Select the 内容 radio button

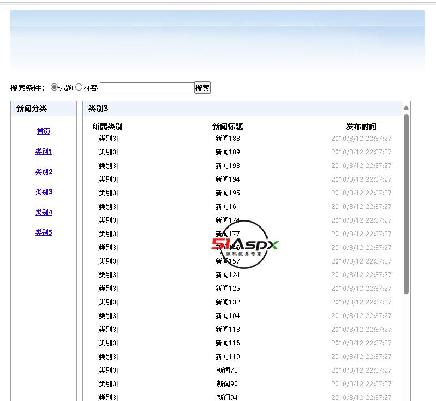coord(79,87)
